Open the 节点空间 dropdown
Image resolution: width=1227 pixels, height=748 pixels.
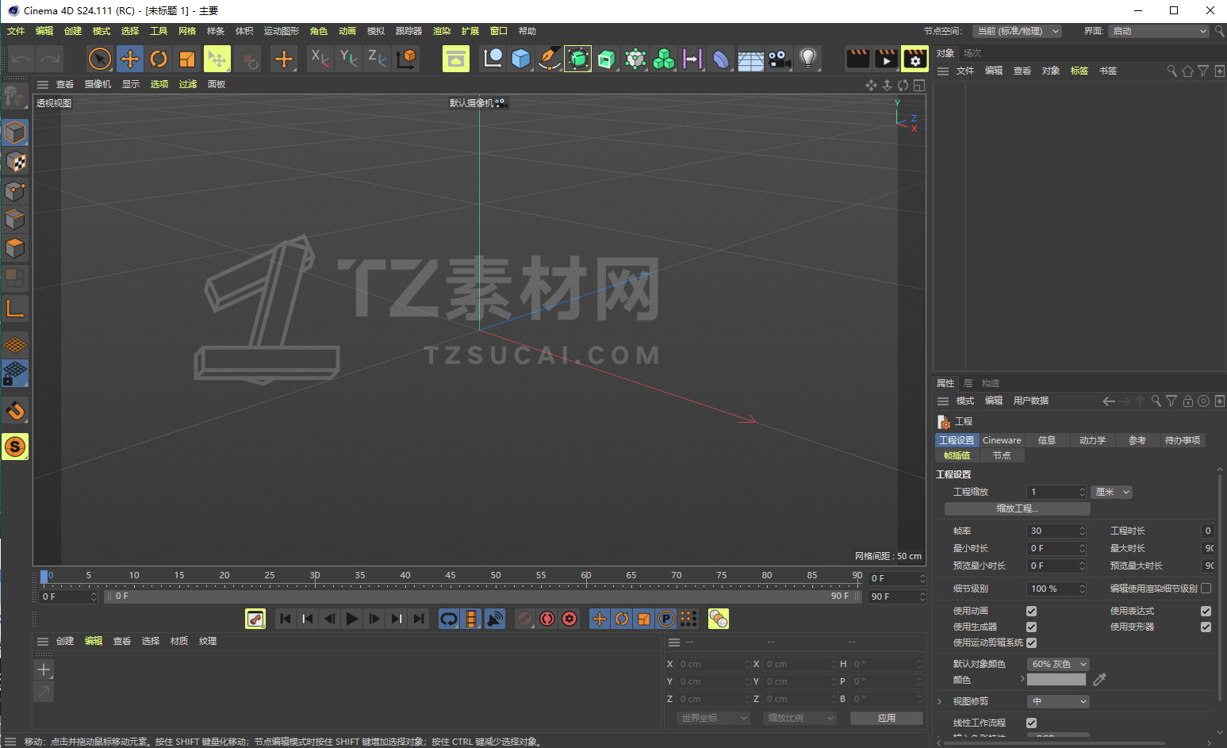point(1017,31)
